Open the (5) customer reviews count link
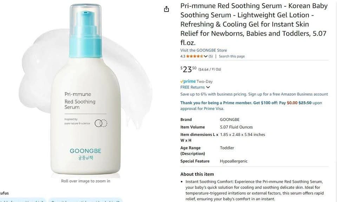This screenshot has height=202, width=337. point(210,56)
